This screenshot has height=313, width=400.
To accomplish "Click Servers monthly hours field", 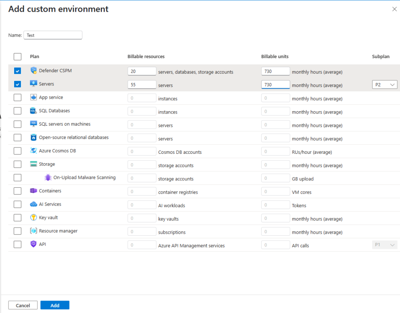I will 275,84.
